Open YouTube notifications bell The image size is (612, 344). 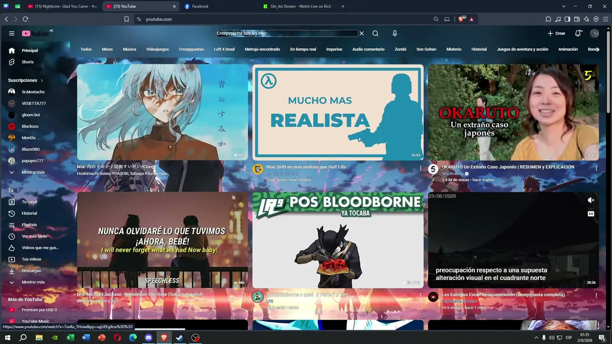[578, 33]
